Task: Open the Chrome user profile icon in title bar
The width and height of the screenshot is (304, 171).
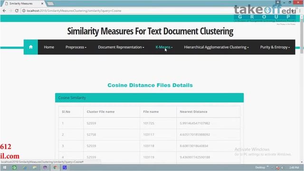Action: coord(278,2)
